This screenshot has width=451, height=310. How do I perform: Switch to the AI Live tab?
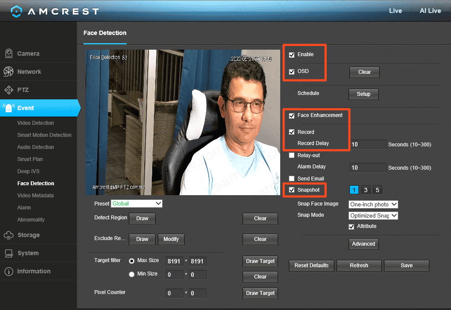tap(430, 11)
